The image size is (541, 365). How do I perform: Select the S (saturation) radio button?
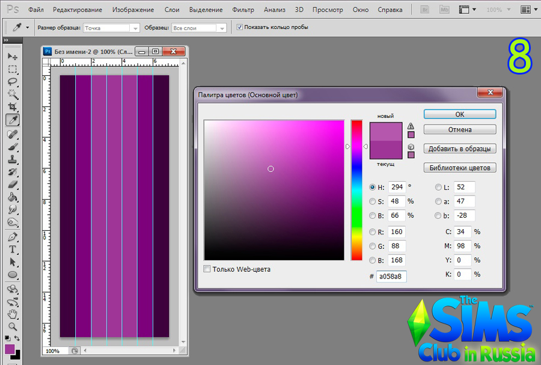point(372,201)
